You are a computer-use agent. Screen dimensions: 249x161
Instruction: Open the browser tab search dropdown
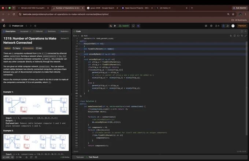point(14,8)
